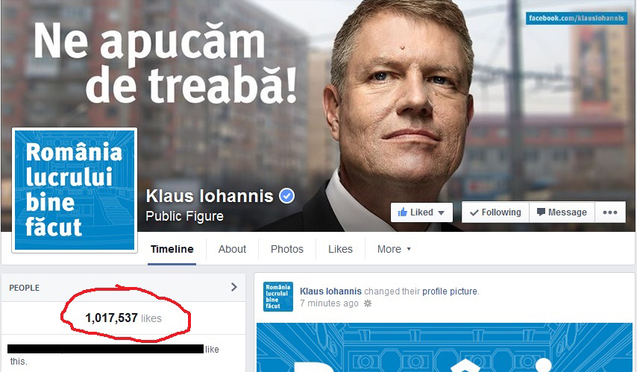
Task: Click the 7 minutes ago timestamp
Action: pyautogui.click(x=329, y=303)
